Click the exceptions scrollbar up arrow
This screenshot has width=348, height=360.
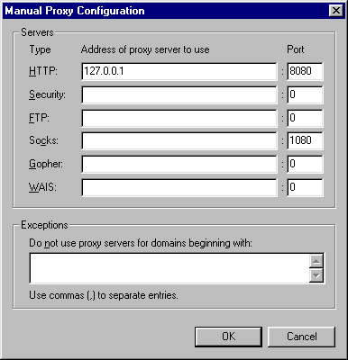[x=316, y=261]
